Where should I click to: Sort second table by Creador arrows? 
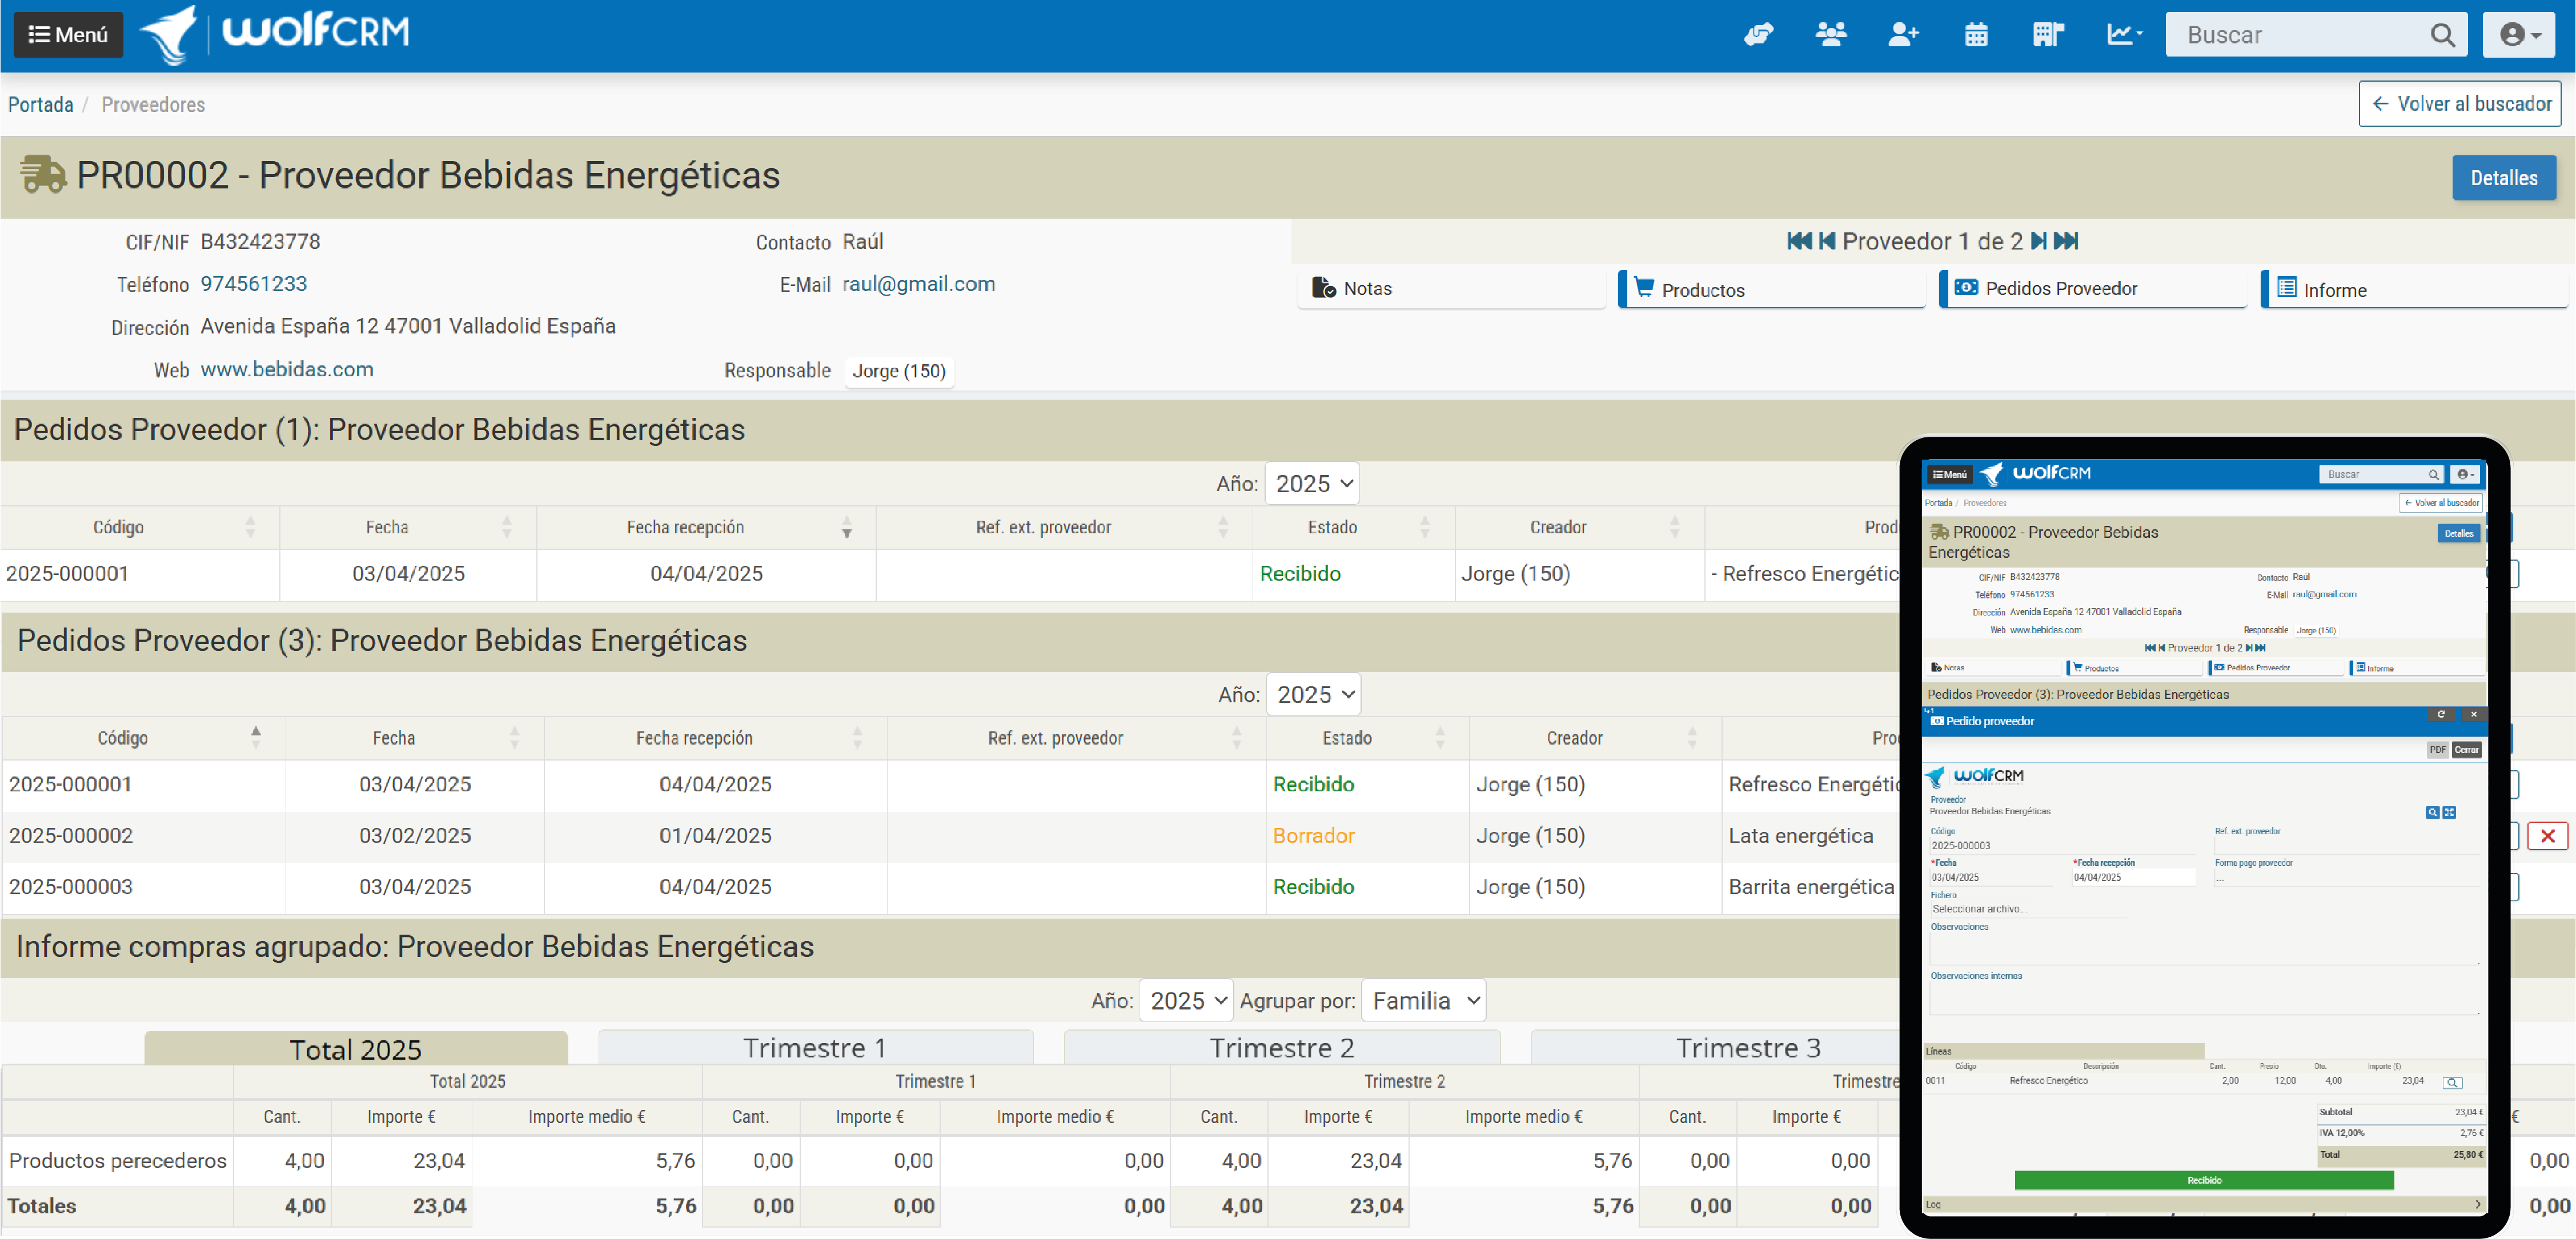pyautogui.click(x=1692, y=738)
